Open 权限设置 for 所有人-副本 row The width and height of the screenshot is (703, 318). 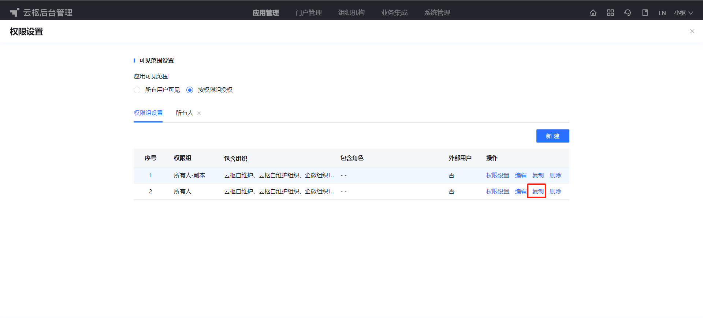498,175
